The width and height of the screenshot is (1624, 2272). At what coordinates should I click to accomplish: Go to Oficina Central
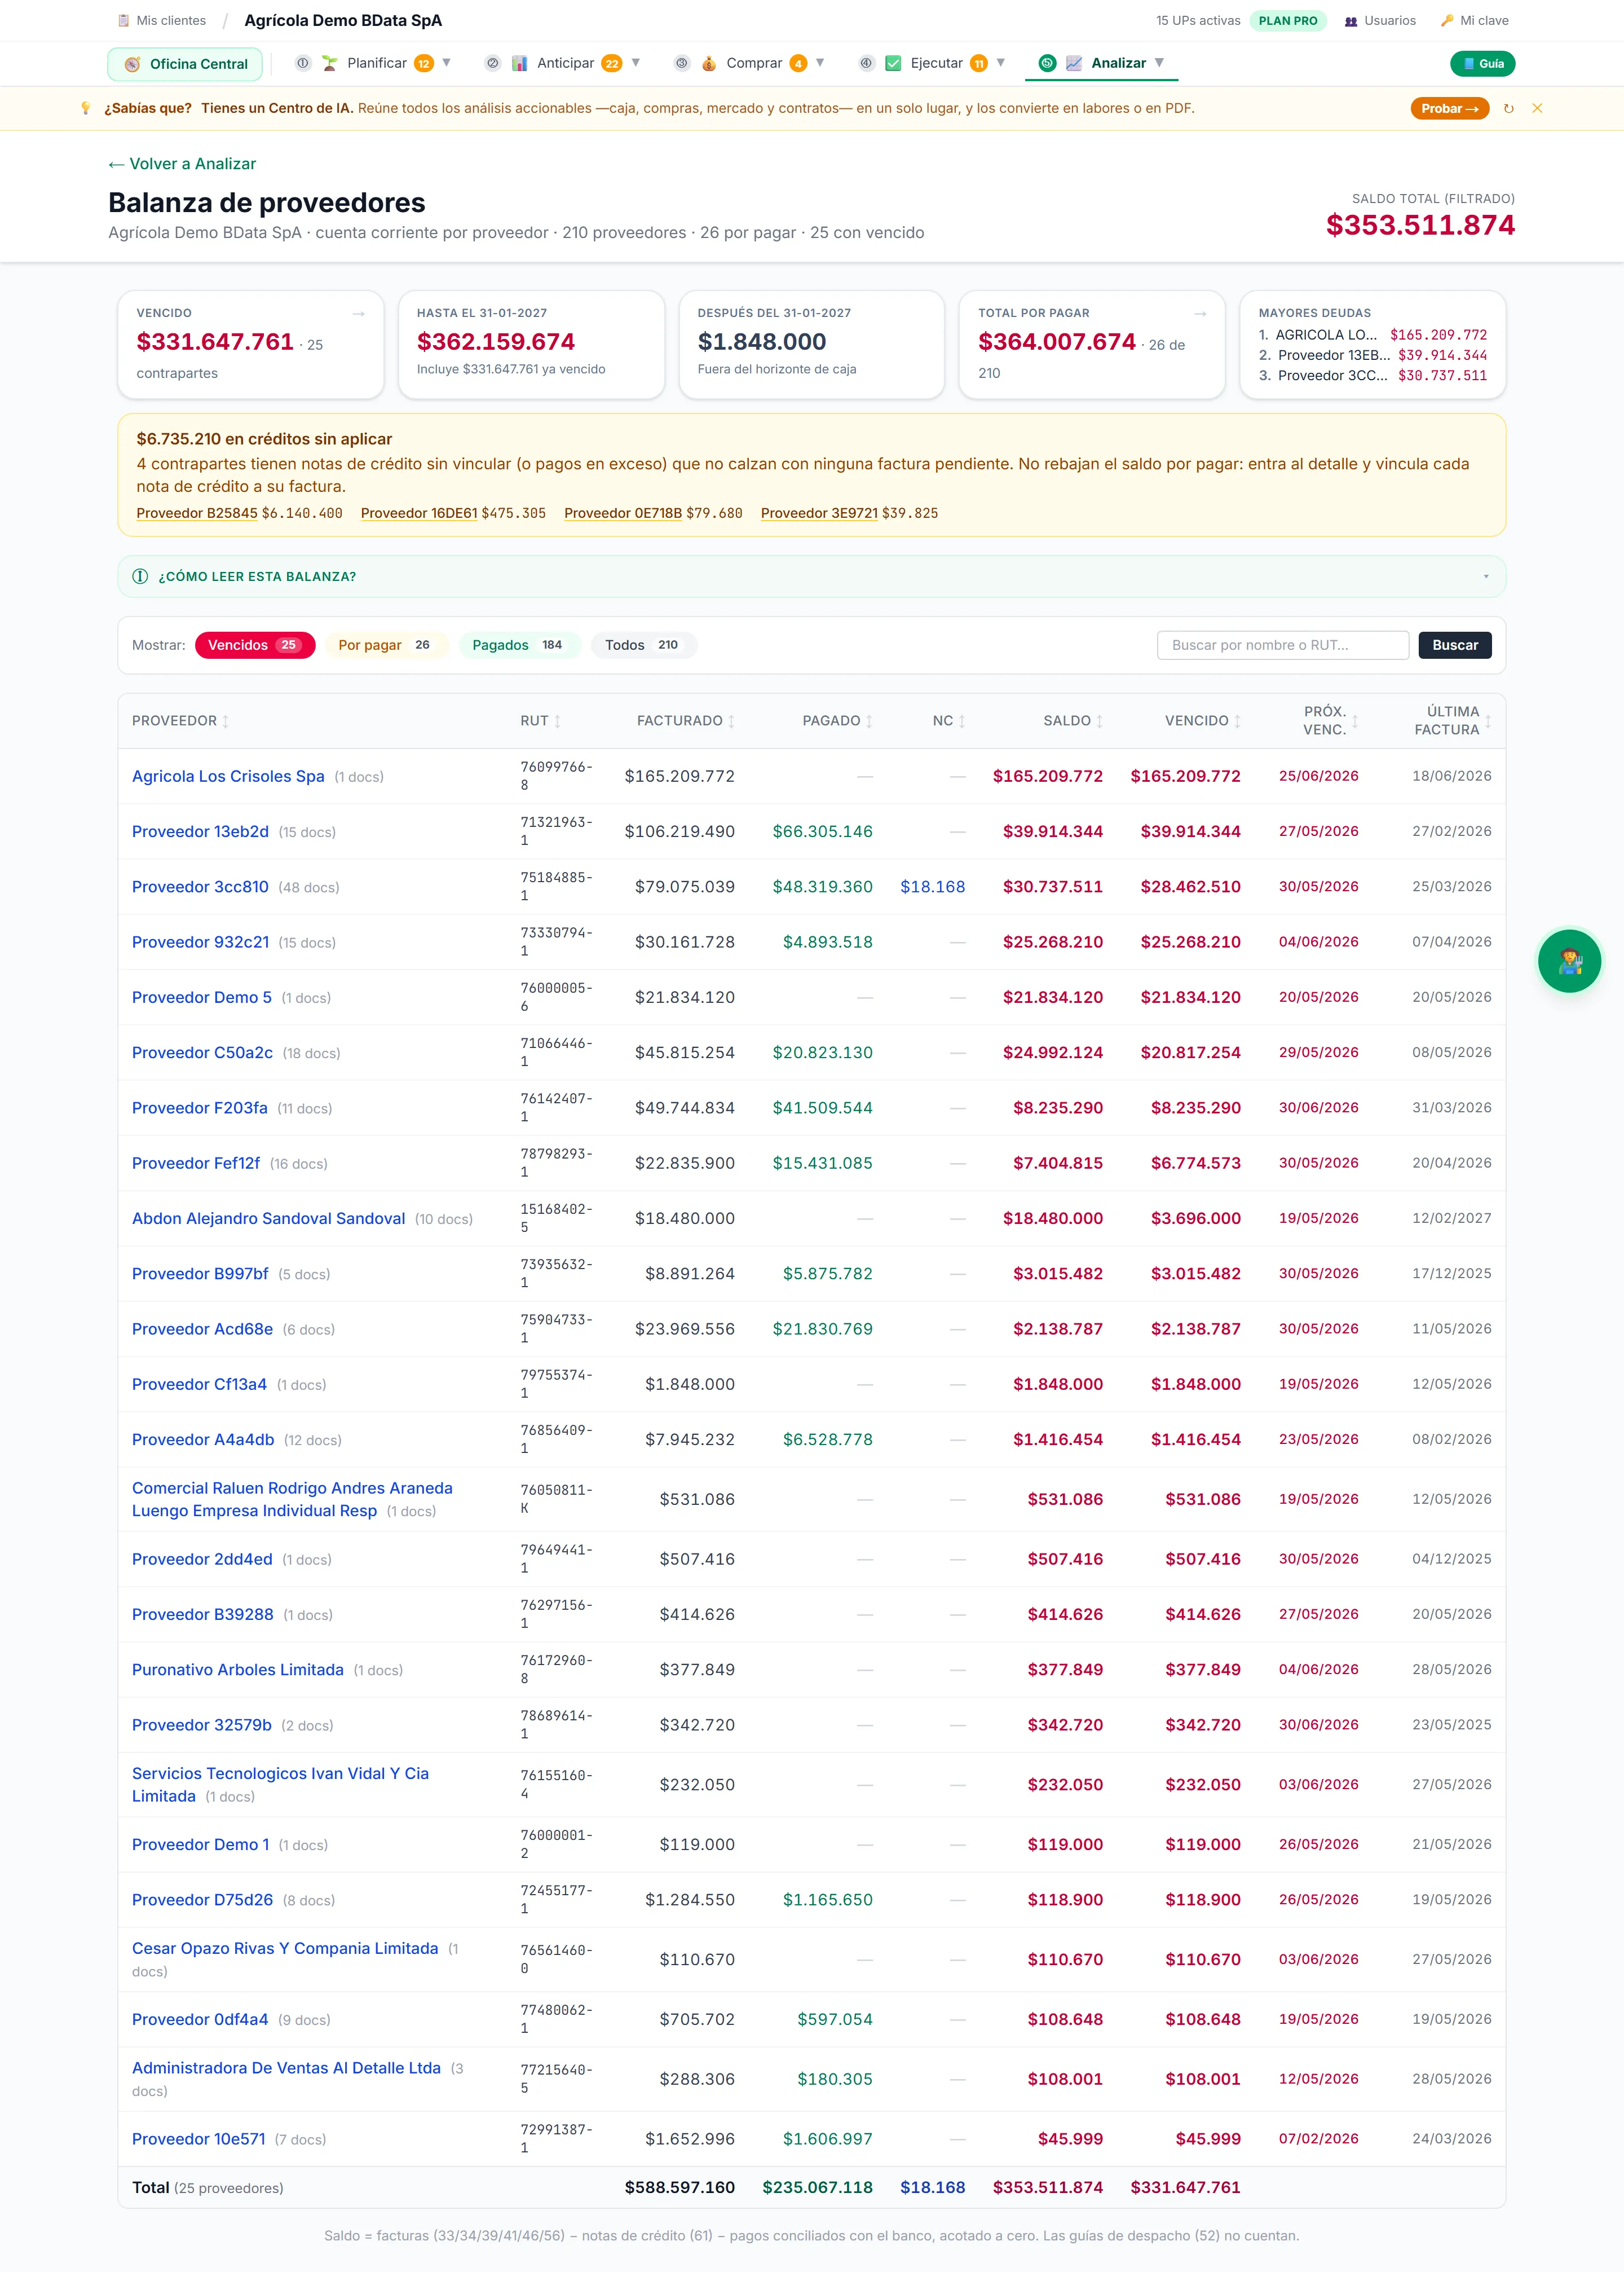[x=185, y=64]
